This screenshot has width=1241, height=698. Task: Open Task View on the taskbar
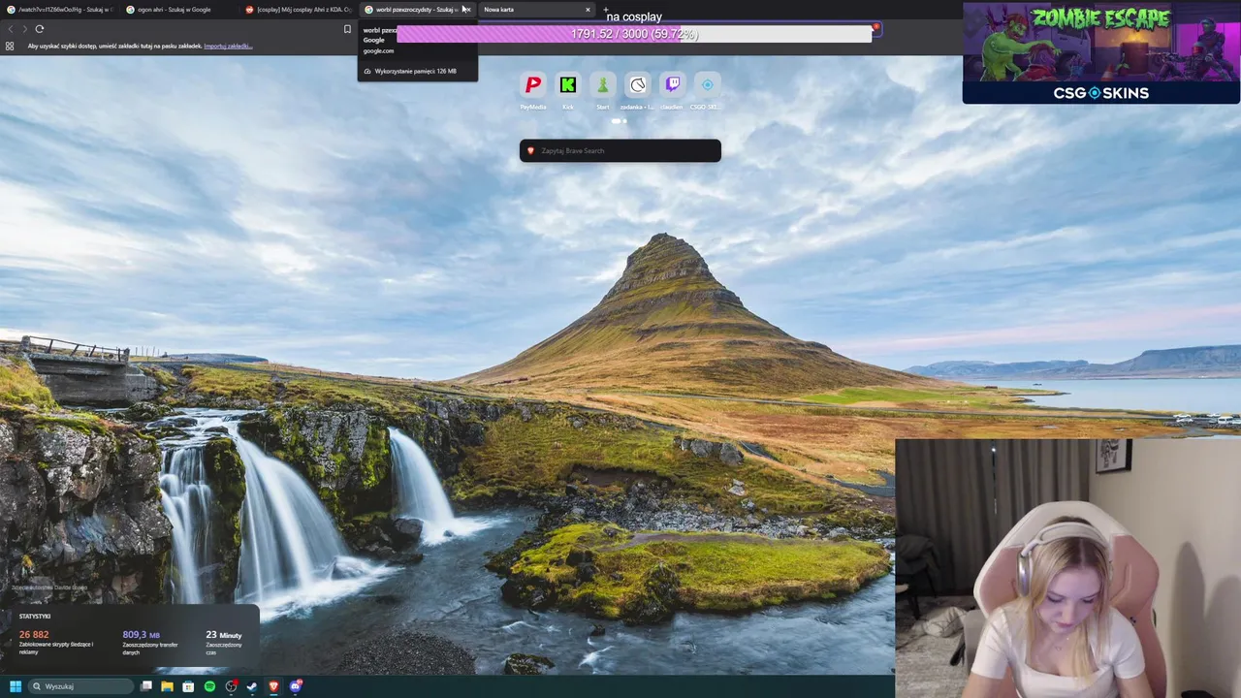point(146,685)
